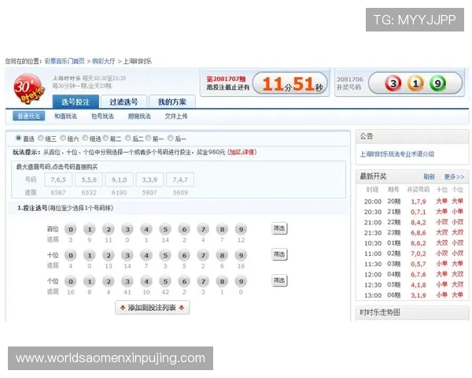The width and height of the screenshot is (472, 378).
Task: Select ball 0 in the 百位 row
Action: (x=71, y=229)
